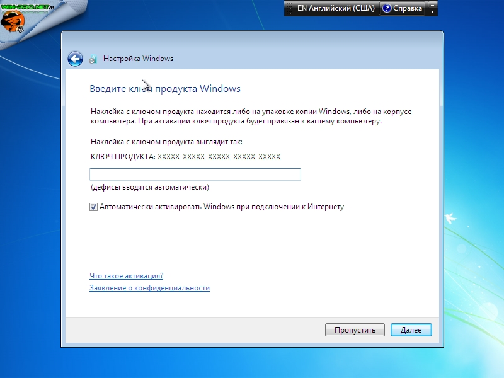Click the Настройка Windows title text
Screen dimensions: 504x378
138,59
